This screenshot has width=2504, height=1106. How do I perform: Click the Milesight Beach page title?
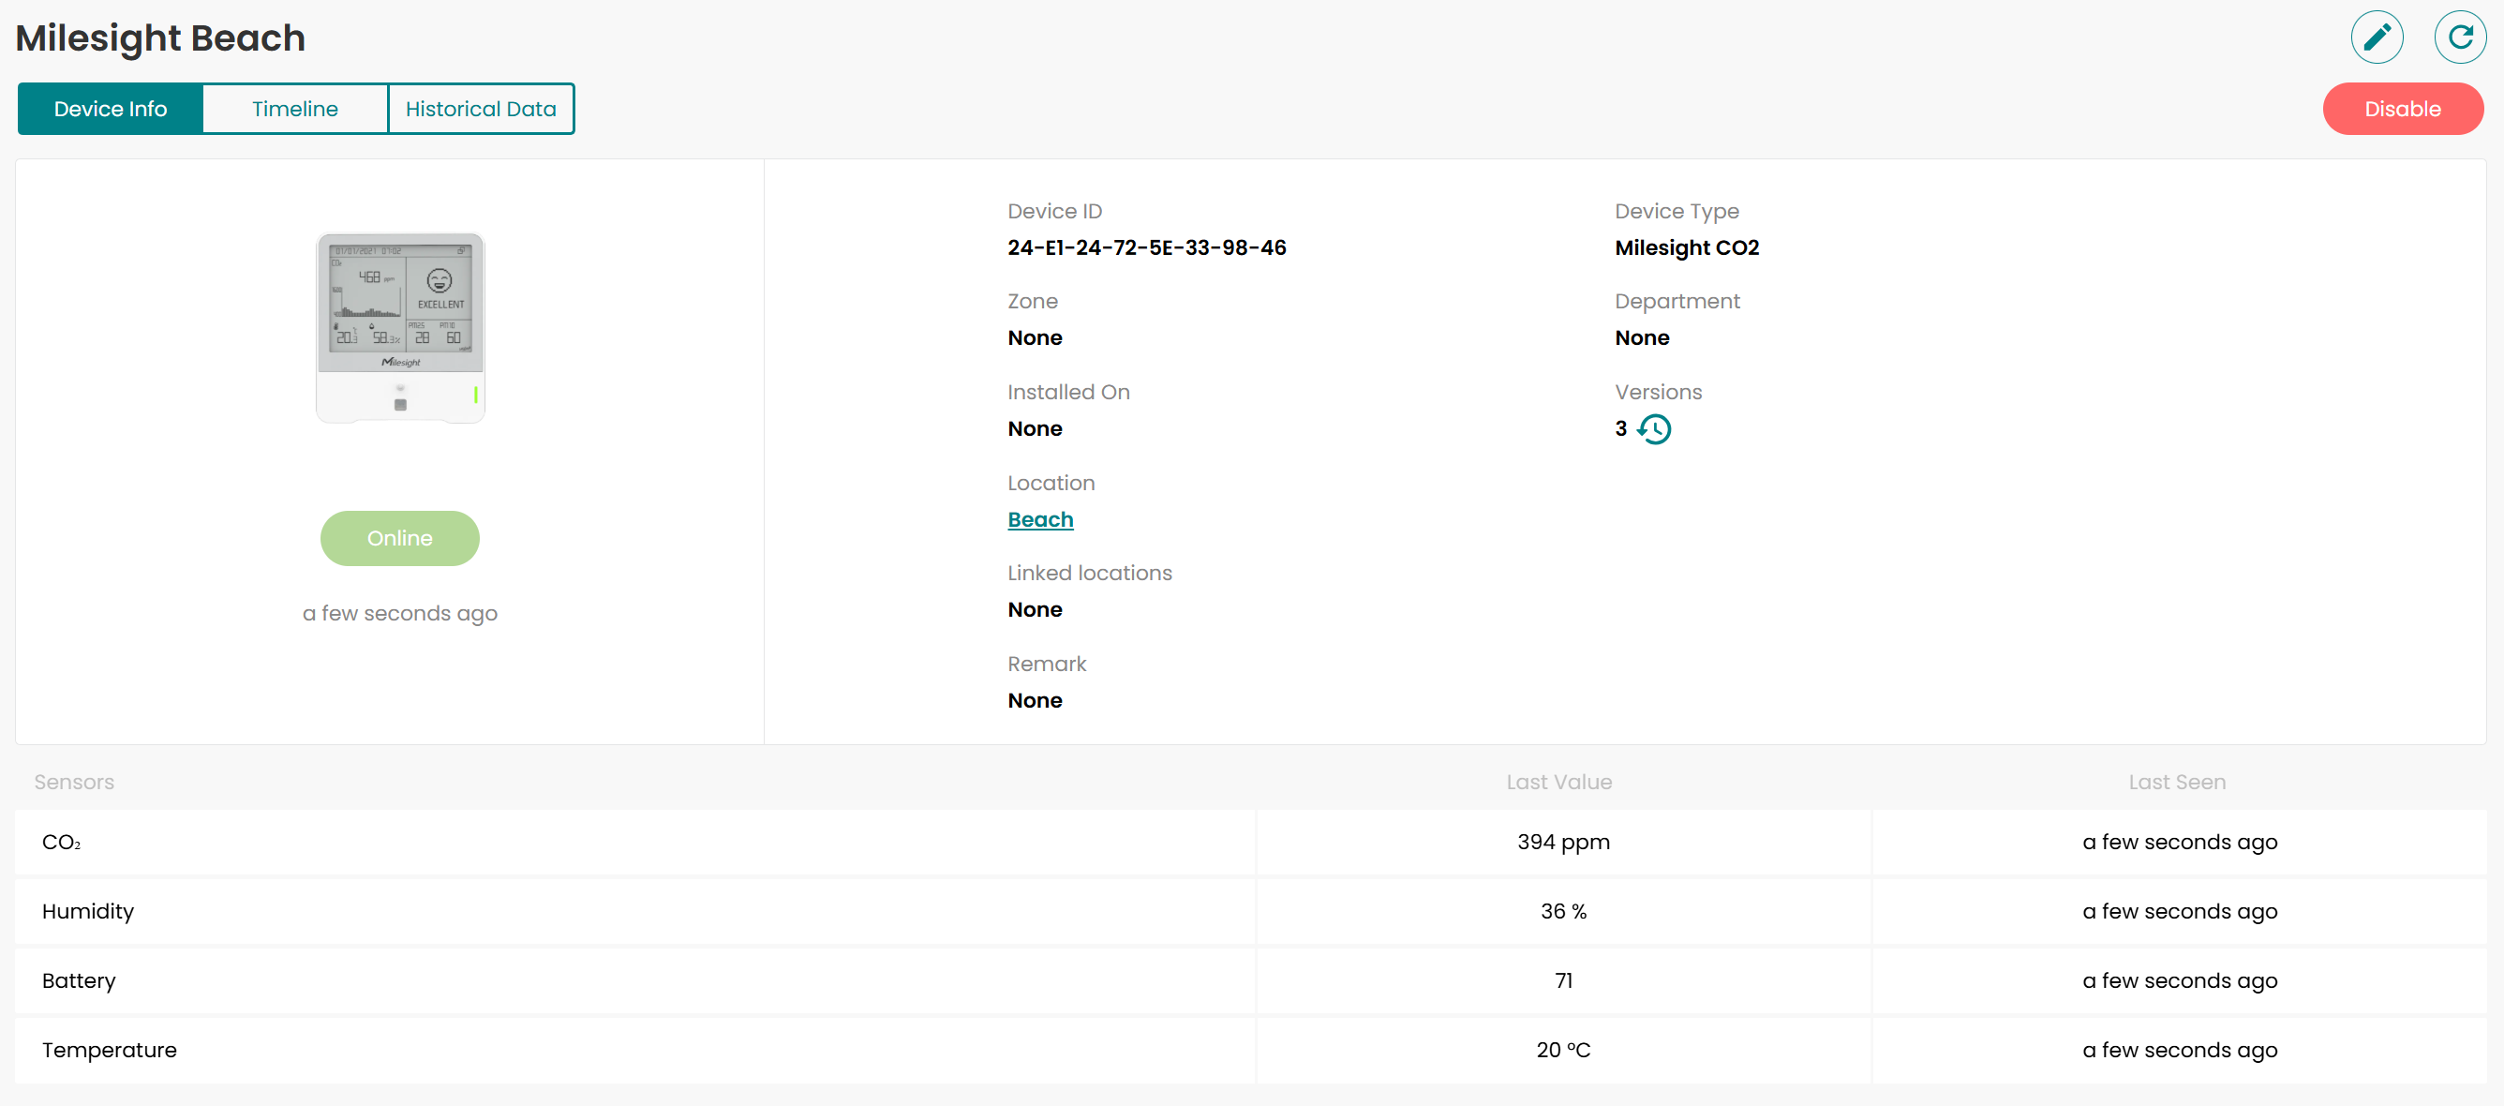tap(160, 37)
